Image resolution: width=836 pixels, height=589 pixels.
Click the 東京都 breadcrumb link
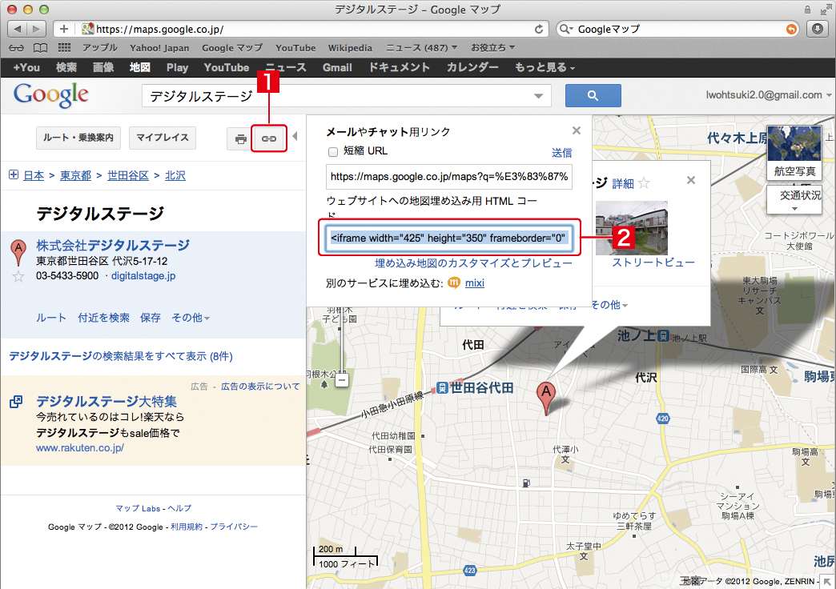tap(76, 175)
